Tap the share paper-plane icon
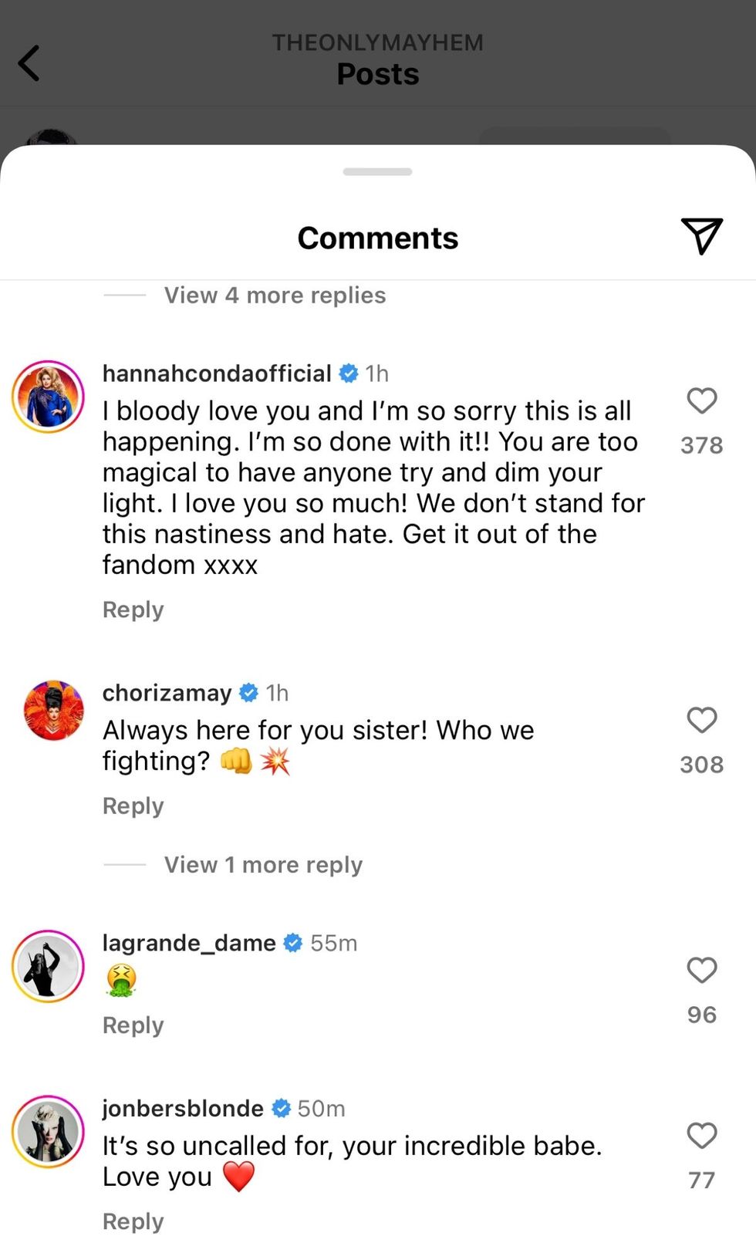The image size is (756, 1260). click(x=701, y=235)
